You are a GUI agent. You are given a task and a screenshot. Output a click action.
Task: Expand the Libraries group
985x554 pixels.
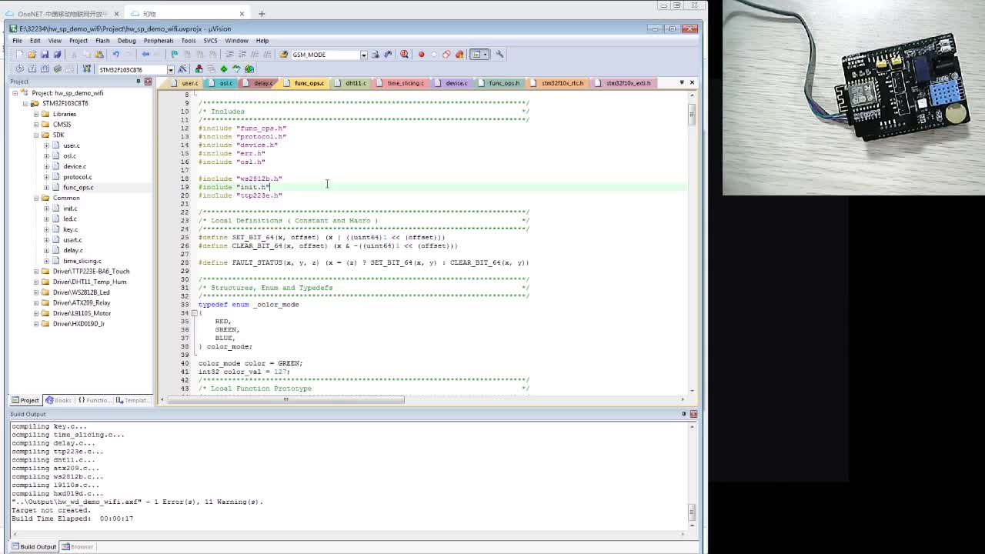pos(35,114)
